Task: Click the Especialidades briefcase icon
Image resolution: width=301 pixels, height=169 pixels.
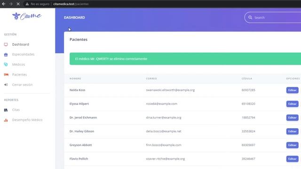Action: (6, 54)
